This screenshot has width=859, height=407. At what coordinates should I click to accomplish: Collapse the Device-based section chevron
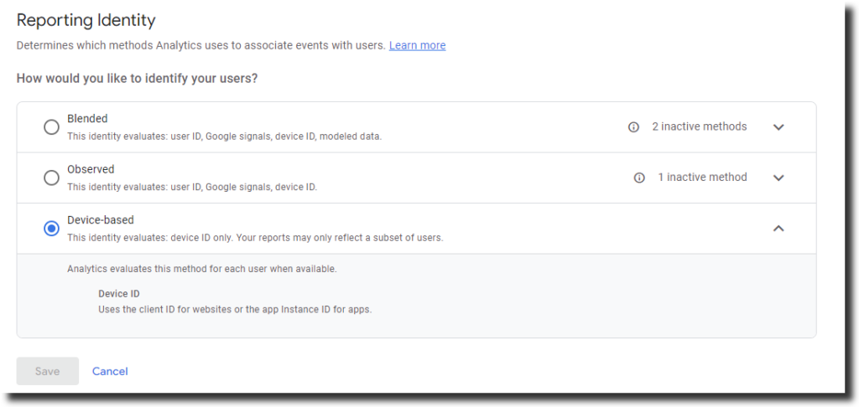pos(778,228)
